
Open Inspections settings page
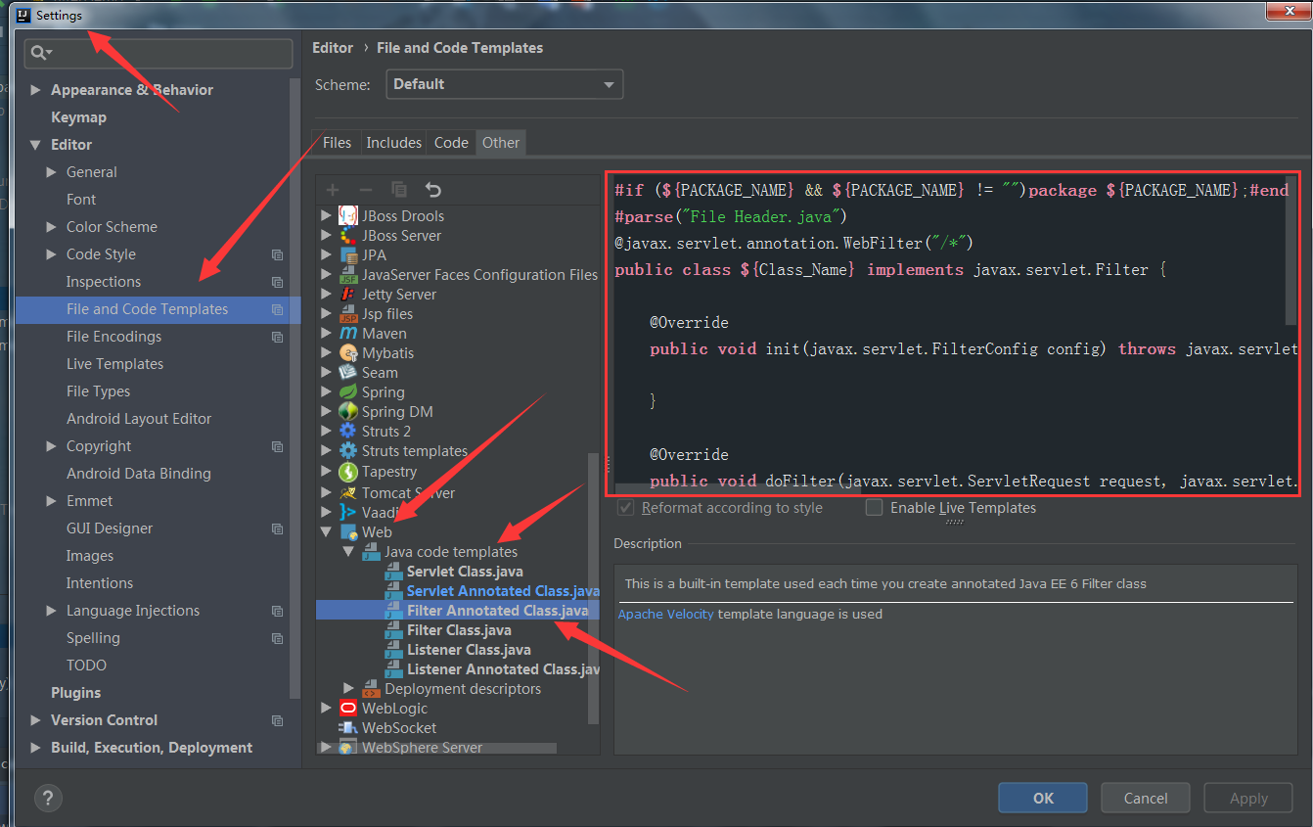[x=104, y=281]
